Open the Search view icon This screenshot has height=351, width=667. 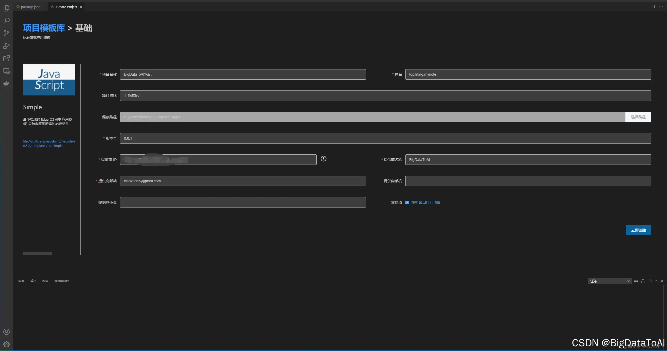click(7, 21)
